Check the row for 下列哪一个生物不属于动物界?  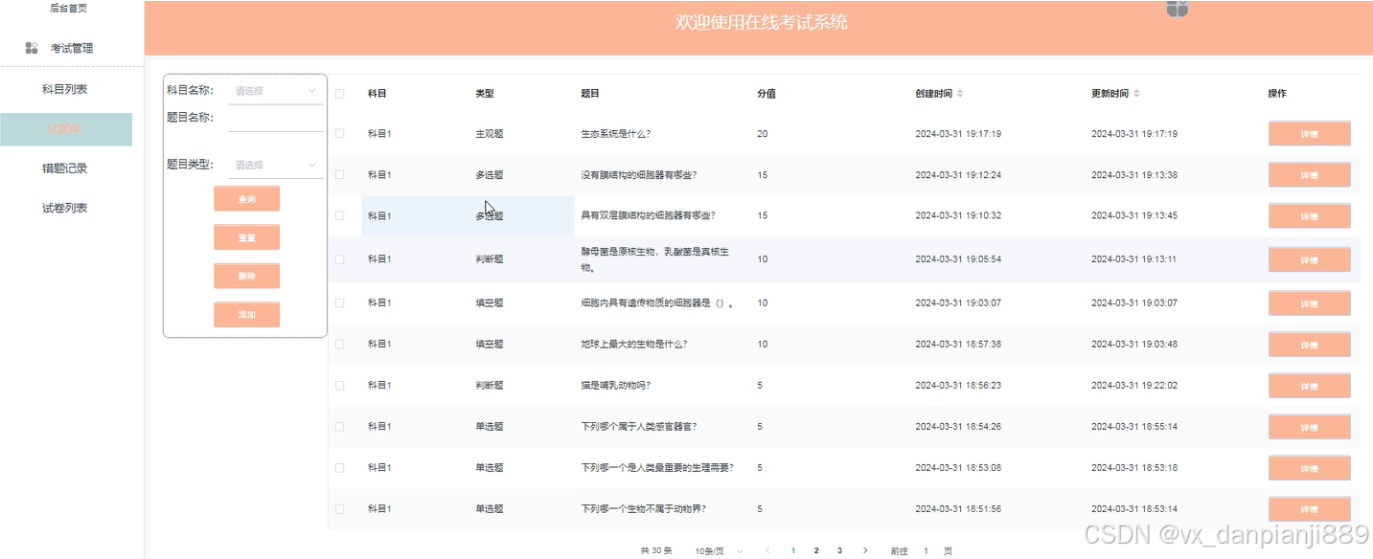[340, 509]
